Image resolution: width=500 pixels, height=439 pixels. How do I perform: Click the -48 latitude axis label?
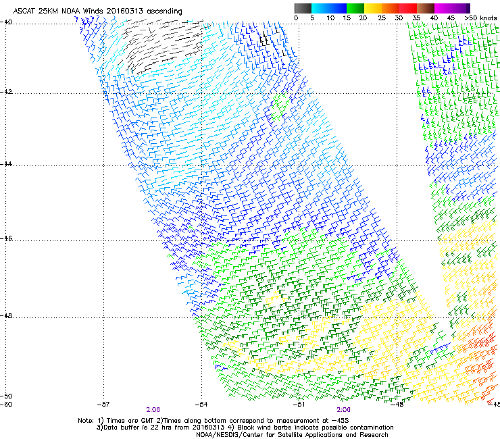click(x=7, y=315)
